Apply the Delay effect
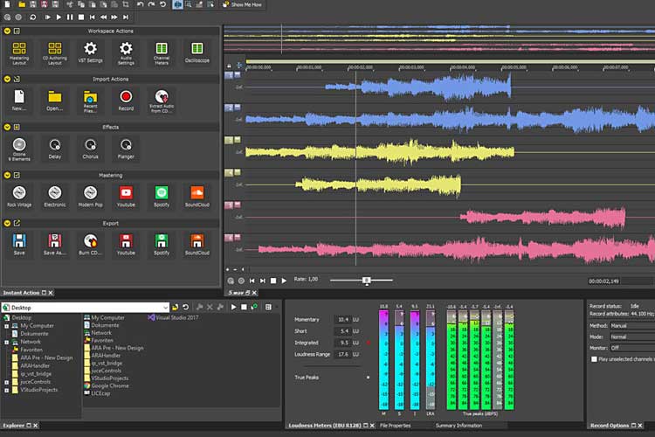Viewport: 655px width, 437px height. [55, 149]
